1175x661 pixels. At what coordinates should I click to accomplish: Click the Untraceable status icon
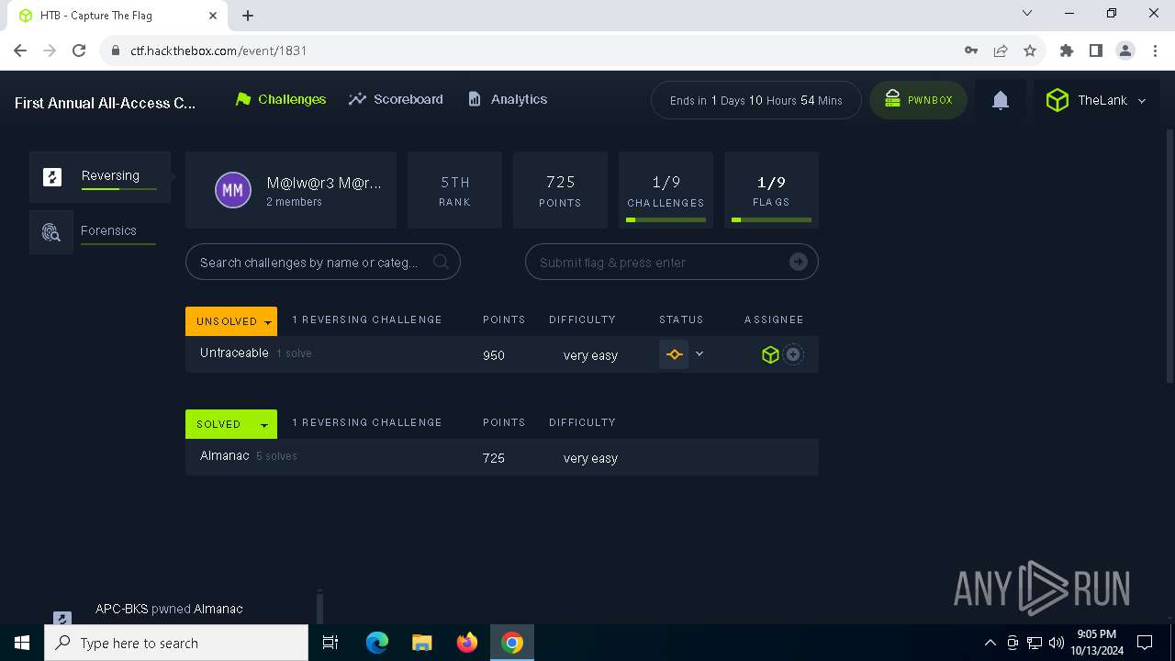coord(674,354)
